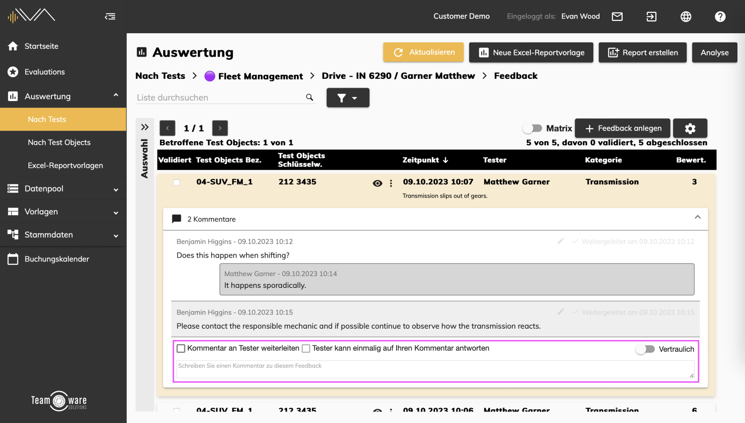Click Neue Excel-Reportvorlage button
This screenshot has height=423, width=745.
(531, 52)
